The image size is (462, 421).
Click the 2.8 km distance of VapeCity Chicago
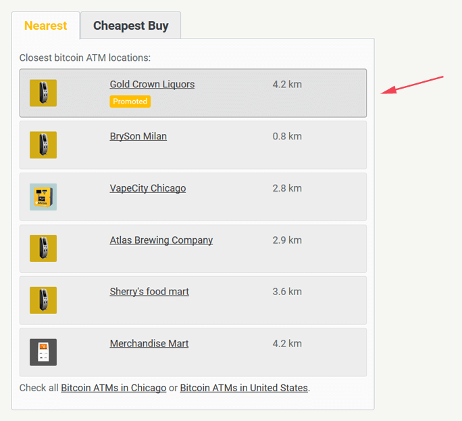(287, 188)
